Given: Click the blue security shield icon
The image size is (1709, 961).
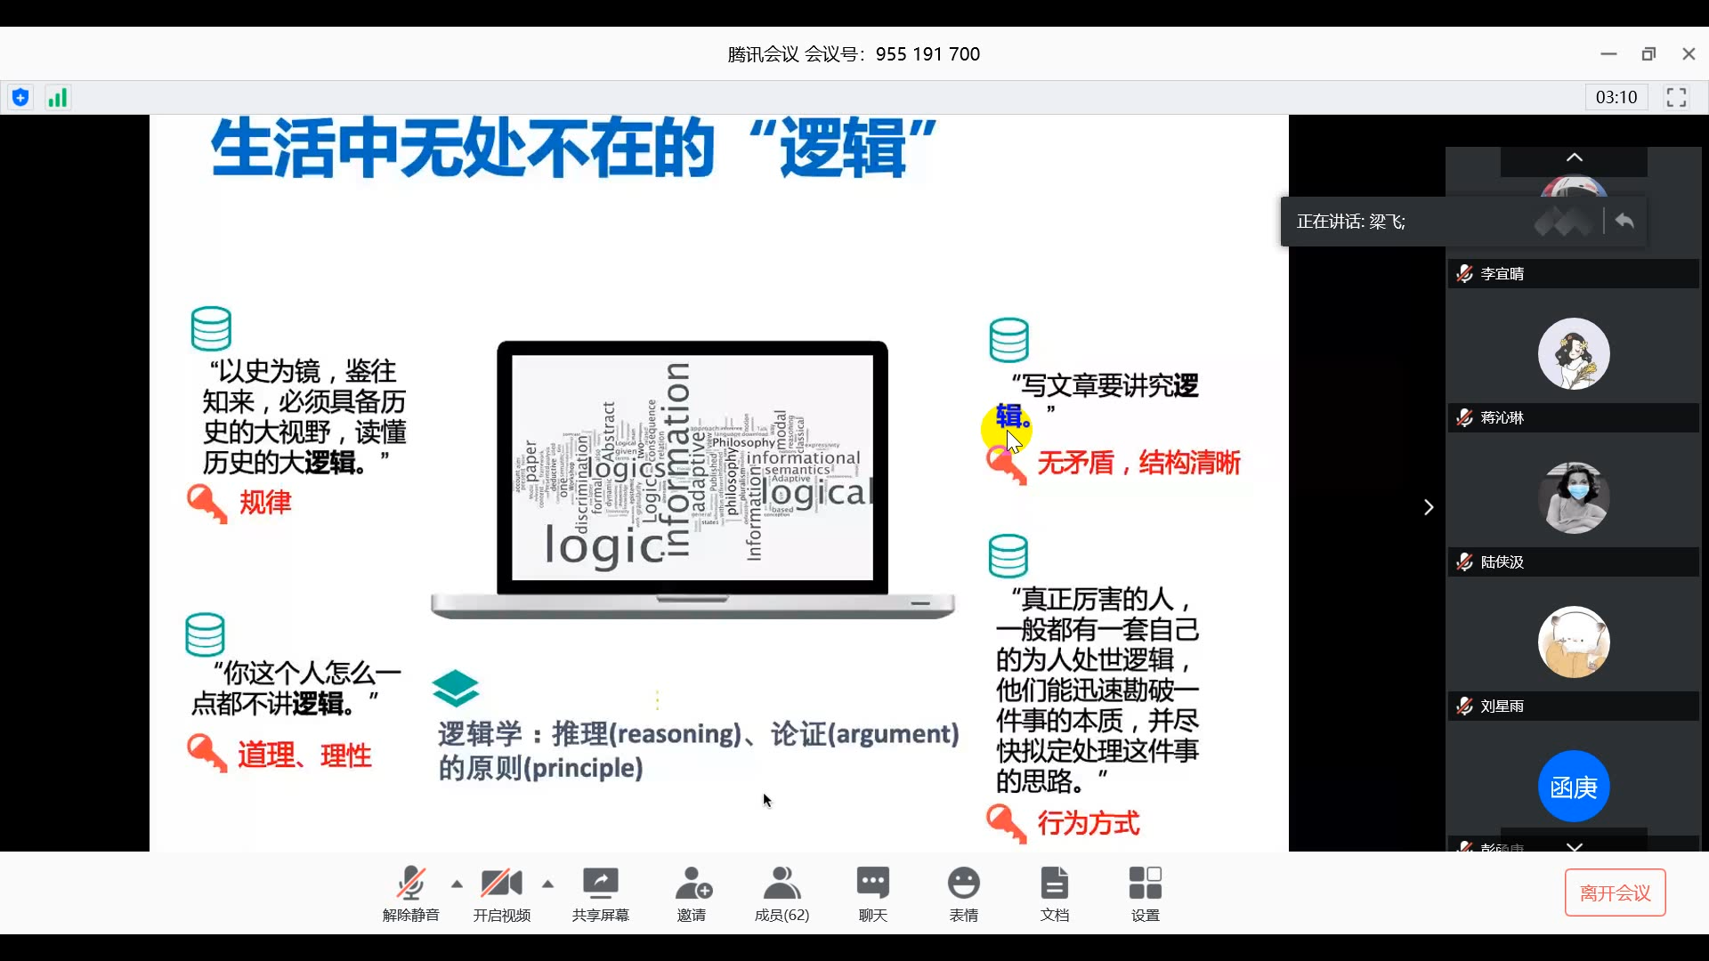Looking at the screenshot, I should point(20,98).
